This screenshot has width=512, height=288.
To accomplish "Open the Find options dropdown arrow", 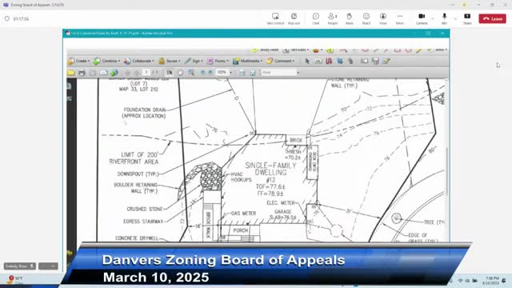I will pos(298,73).
